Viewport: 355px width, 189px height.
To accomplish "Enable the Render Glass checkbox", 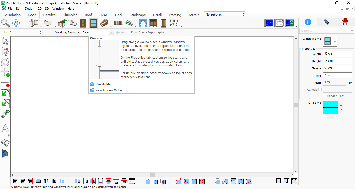I will tap(324, 96).
